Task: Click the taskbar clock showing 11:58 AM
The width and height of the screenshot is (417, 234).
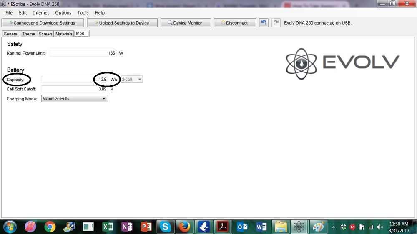Action: (x=399, y=227)
